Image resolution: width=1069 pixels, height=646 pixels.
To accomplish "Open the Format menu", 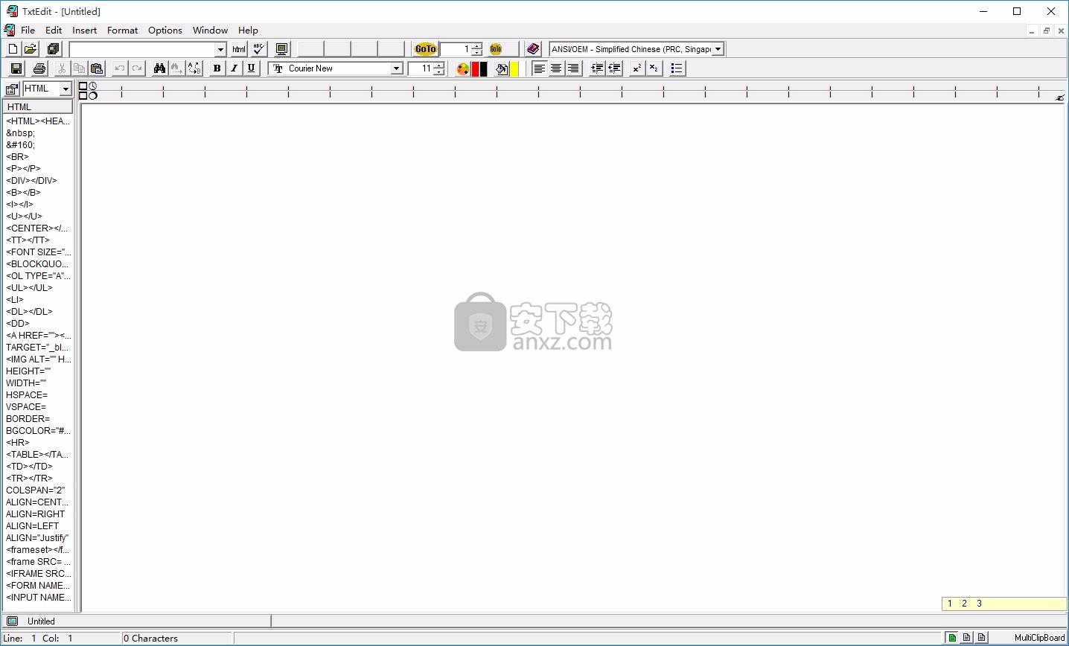I will click(122, 31).
